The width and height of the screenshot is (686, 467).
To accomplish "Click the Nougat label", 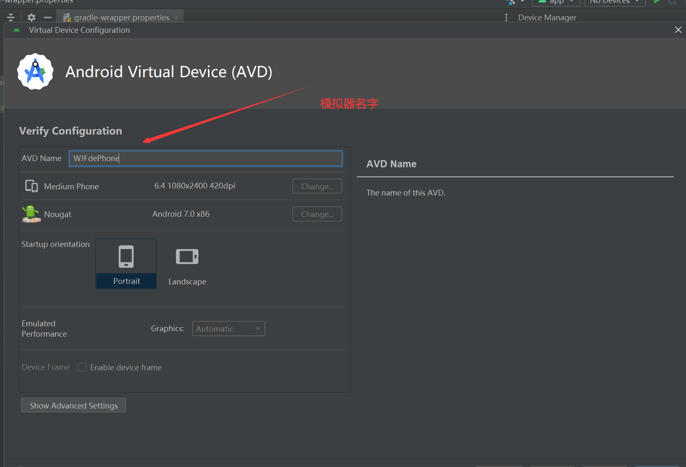I will [x=58, y=214].
